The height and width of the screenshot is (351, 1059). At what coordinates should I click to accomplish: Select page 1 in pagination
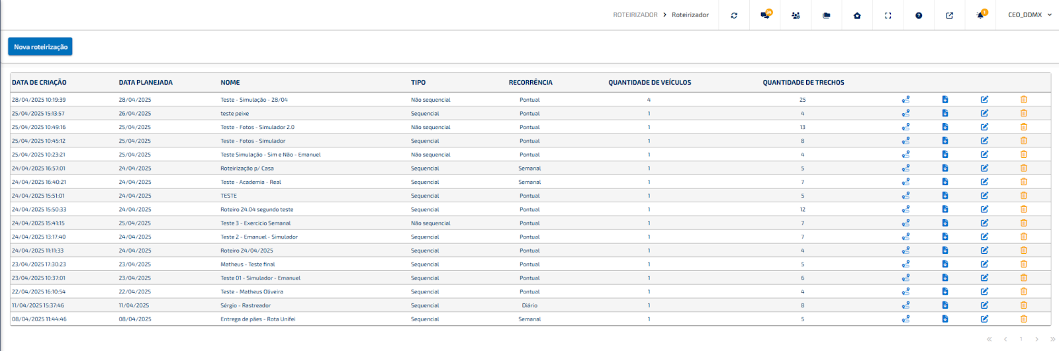[1021, 339]
